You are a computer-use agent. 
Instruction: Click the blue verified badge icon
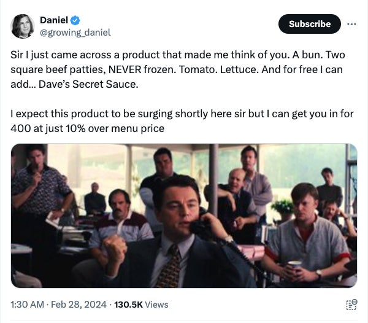[75, 21]
